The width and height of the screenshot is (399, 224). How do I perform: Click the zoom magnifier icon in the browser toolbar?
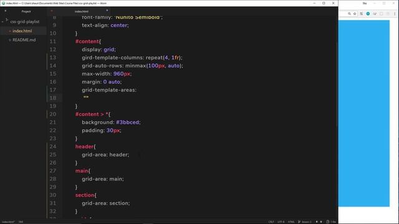coord(349,14)
